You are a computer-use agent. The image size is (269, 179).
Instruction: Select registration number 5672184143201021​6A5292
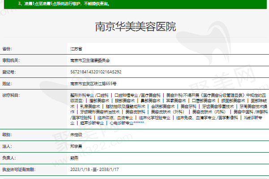click(x=96, y=72)
